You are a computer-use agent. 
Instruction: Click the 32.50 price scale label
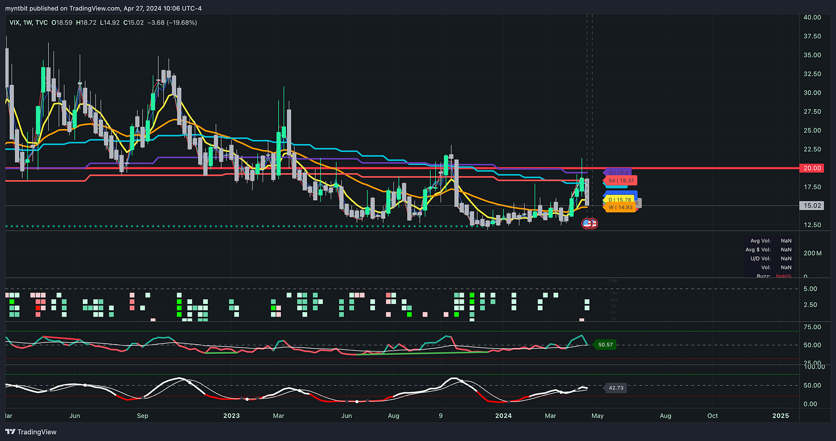click(811, 74)
